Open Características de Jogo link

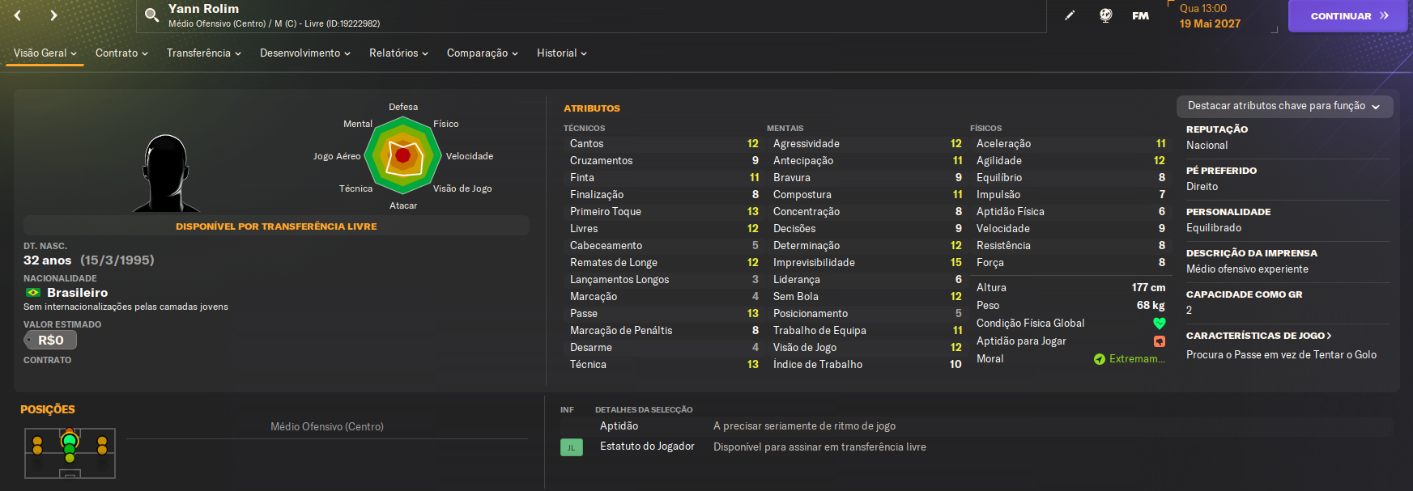1258,336
